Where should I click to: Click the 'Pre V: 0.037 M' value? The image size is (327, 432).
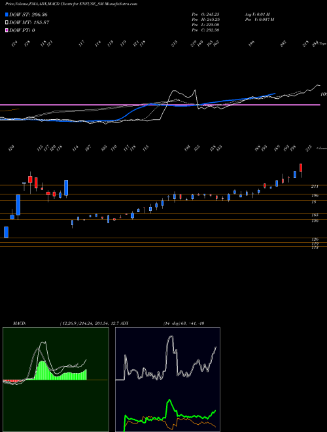(260, 20)
